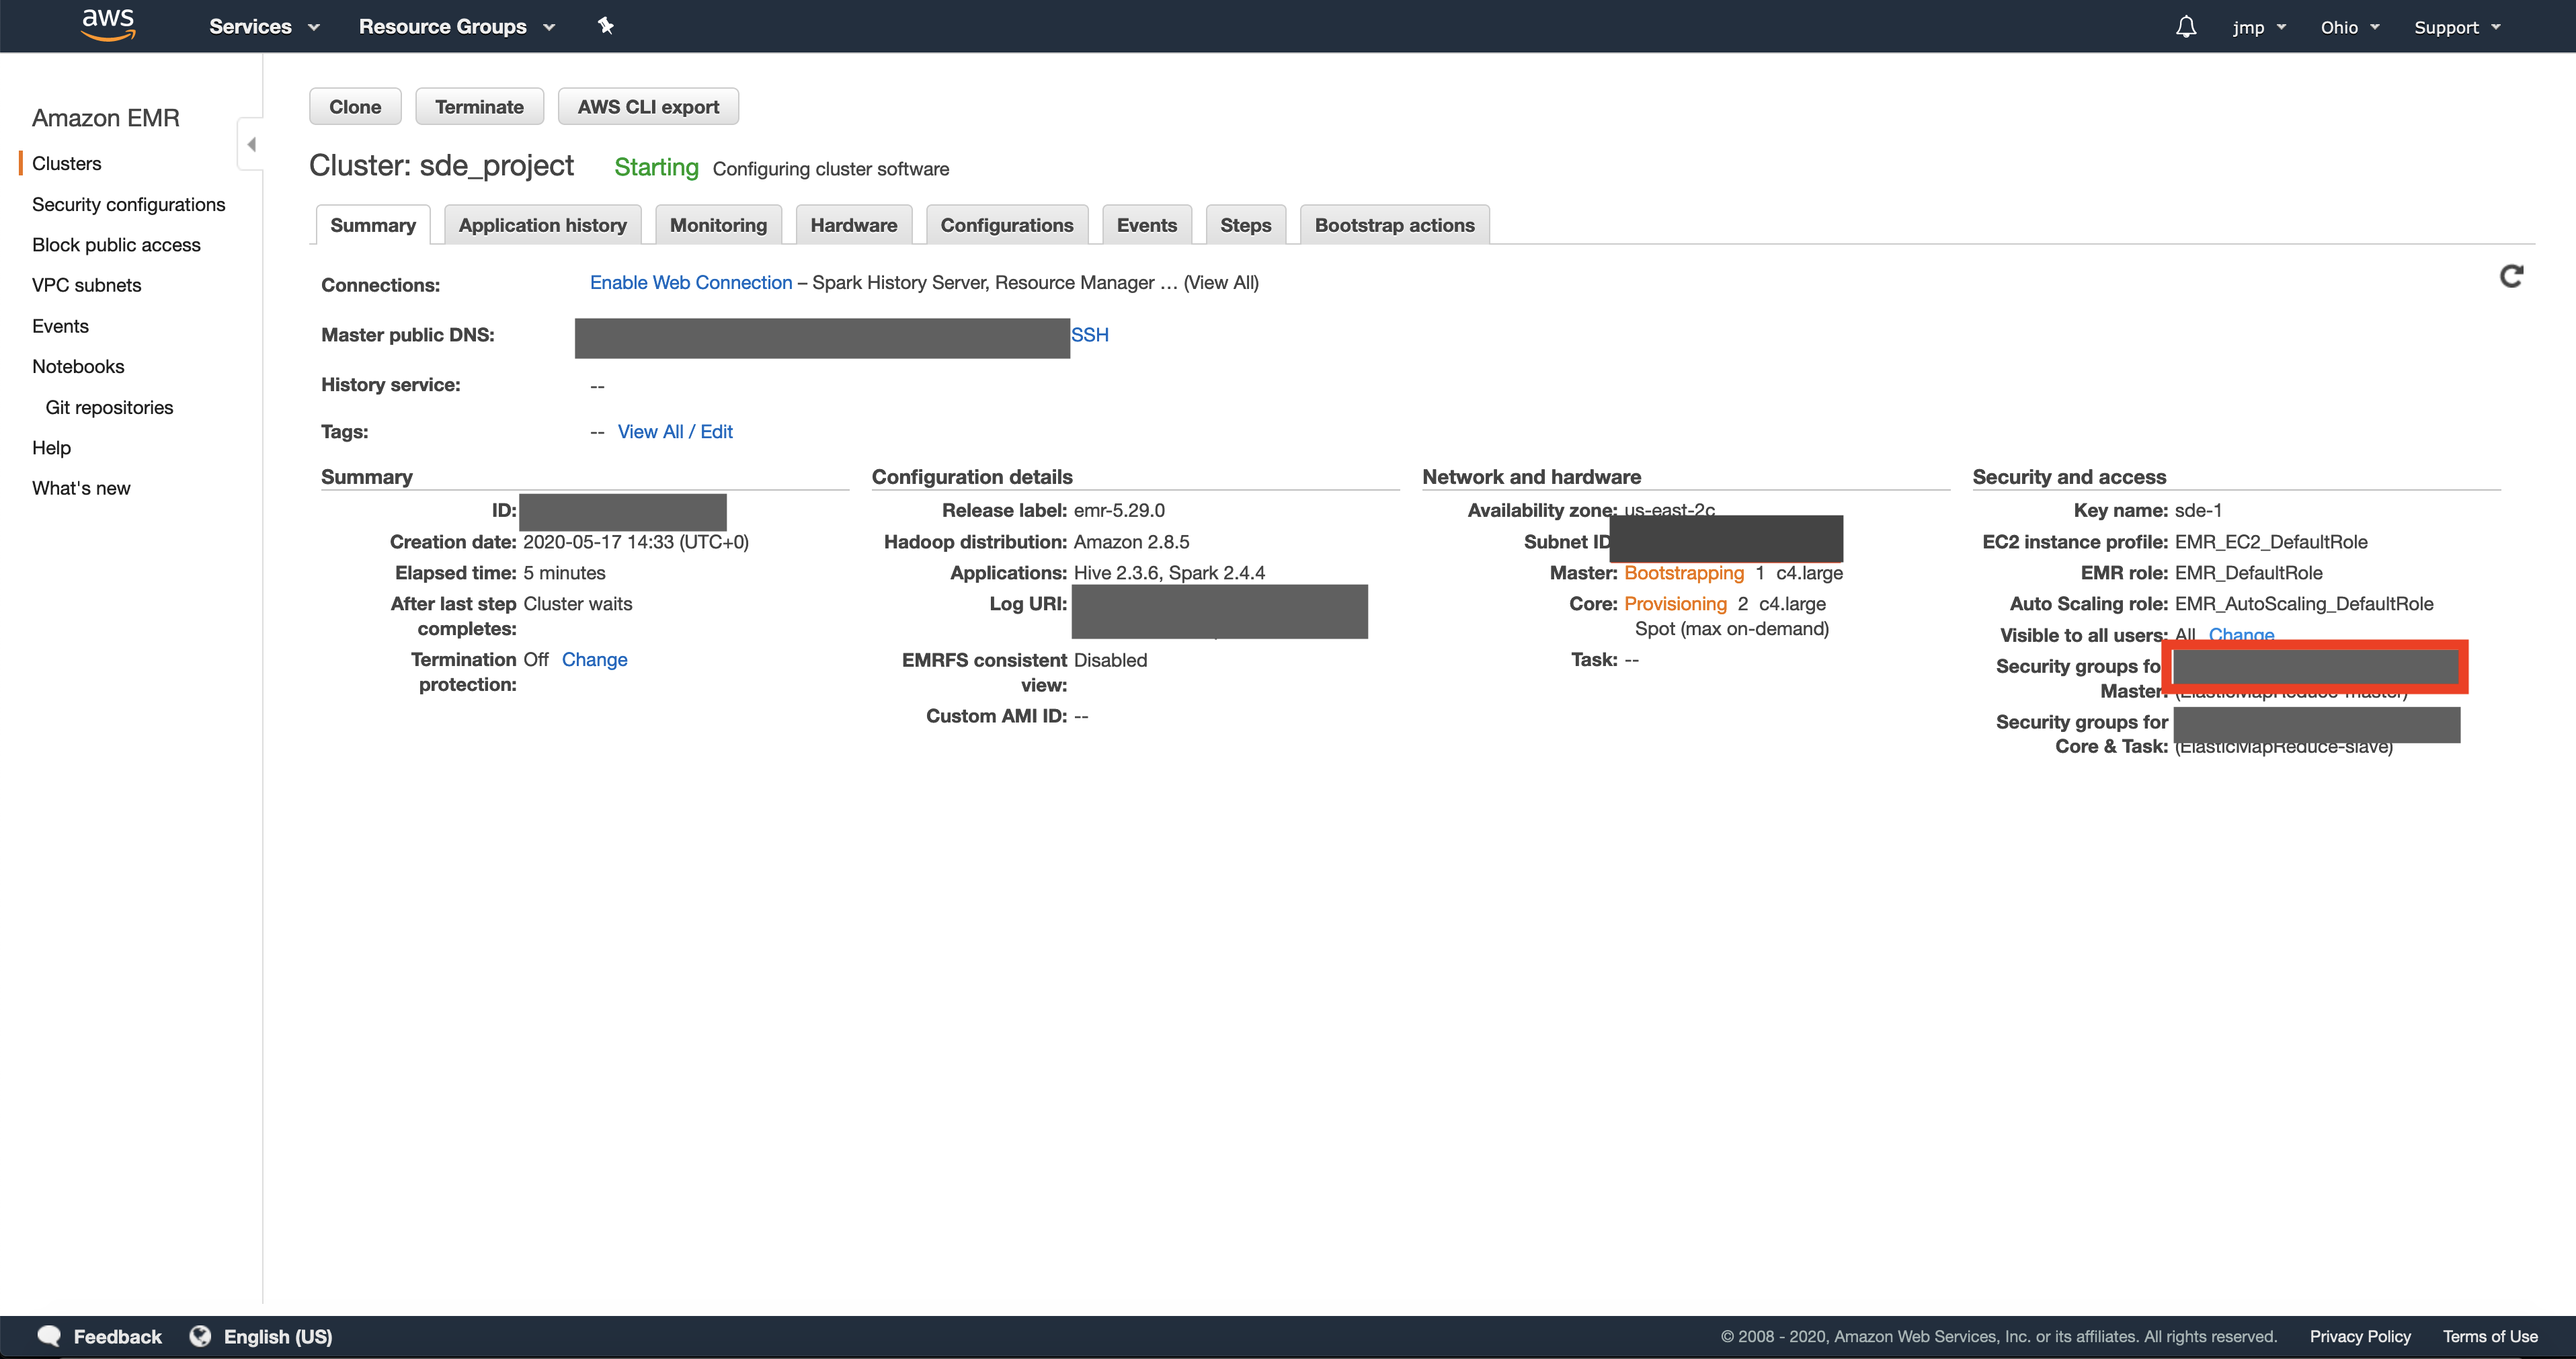This screenshot has width=2576, height=1359.
Task: Click EMR_AutoScaling_DefaultRole value
Action: tap(2303, 604)
